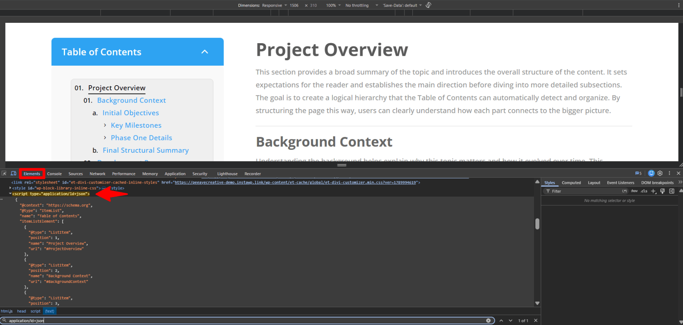This screenshot has width=683, height=325.
Task: Jump to Phase One Details link
Action: (141, 138)
